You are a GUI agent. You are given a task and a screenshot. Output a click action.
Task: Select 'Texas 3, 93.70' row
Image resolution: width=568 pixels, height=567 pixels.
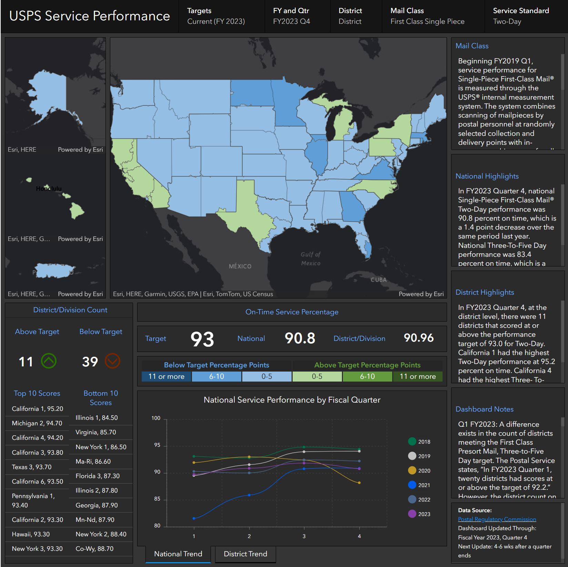point(37,467)
